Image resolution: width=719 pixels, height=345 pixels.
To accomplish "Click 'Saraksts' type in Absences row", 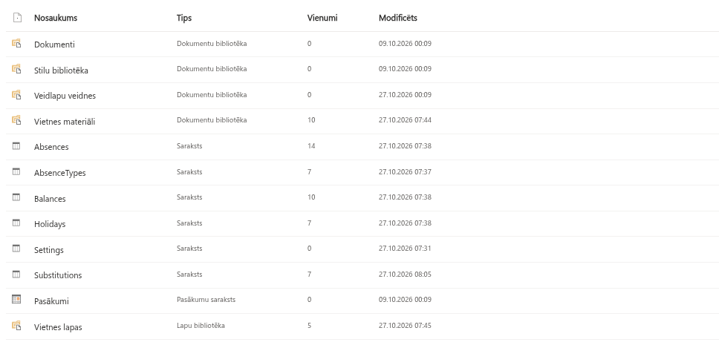I will coord(189,146).
